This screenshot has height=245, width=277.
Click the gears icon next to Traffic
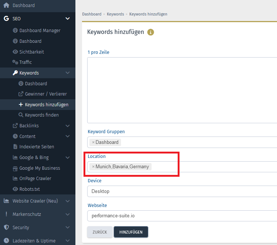(x=15, y=62)
